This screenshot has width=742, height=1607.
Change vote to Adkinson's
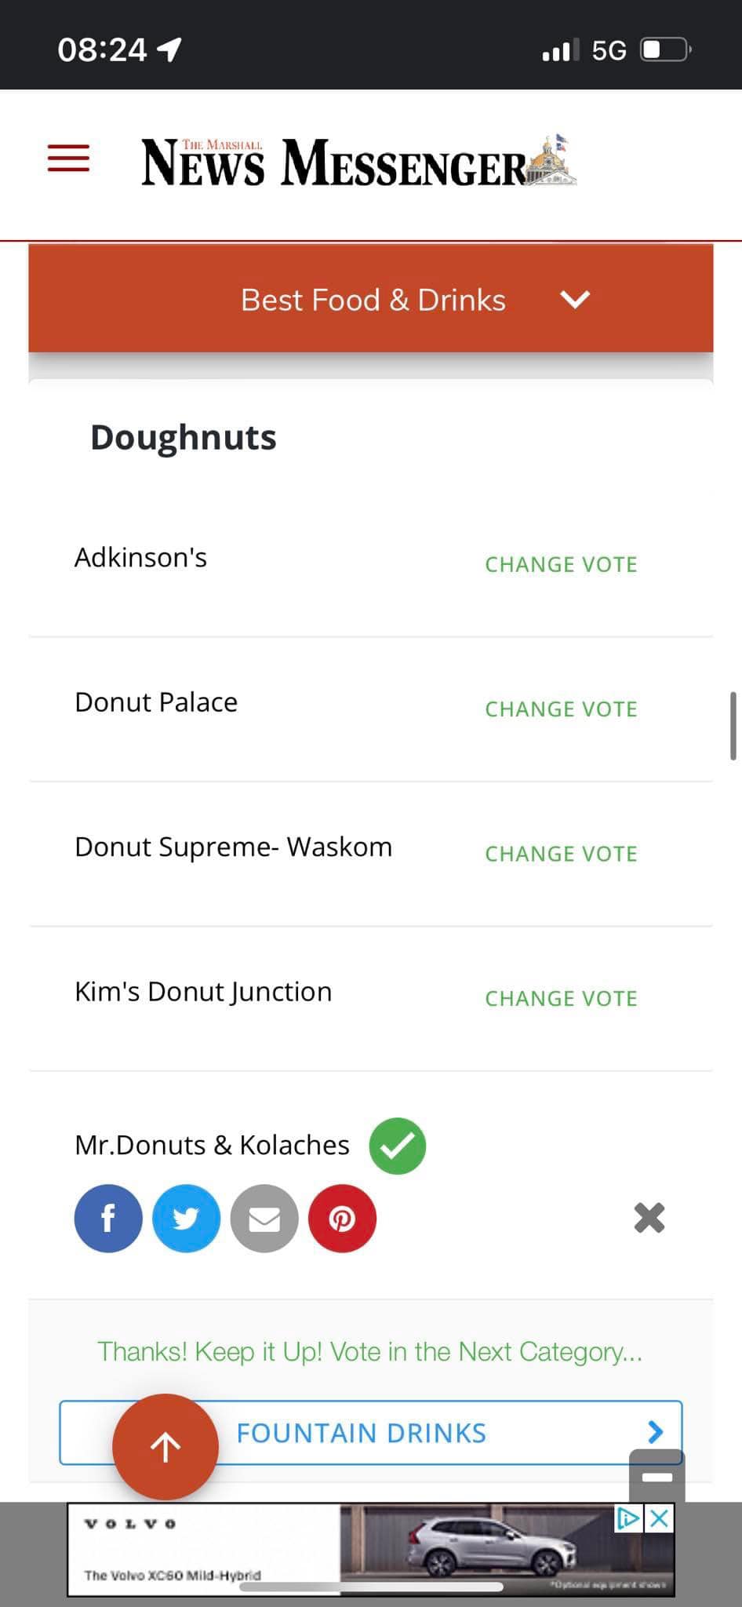tap(561, 564)
